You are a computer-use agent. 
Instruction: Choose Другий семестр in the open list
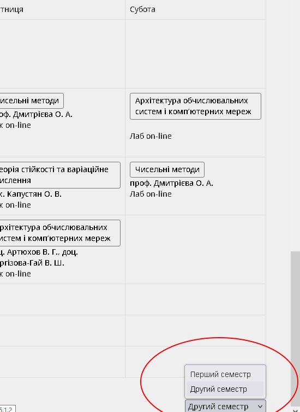click(225, 389)
